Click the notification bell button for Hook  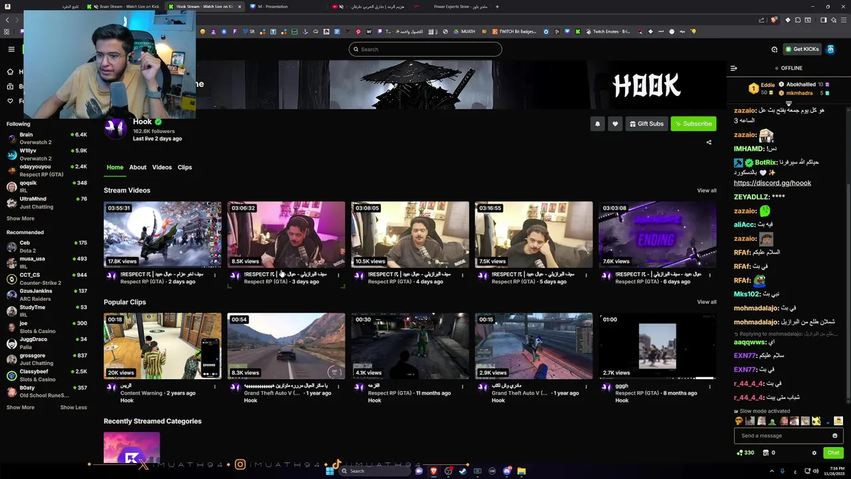coord(597,124)
